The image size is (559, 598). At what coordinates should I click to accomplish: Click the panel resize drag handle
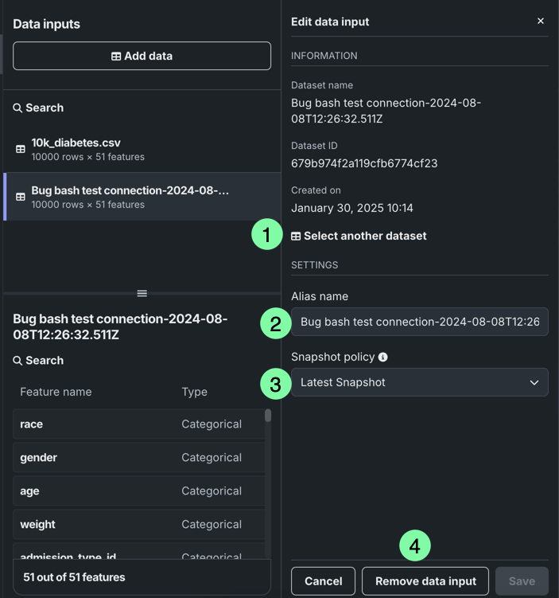pyautogui.click(x=142, y=293)
